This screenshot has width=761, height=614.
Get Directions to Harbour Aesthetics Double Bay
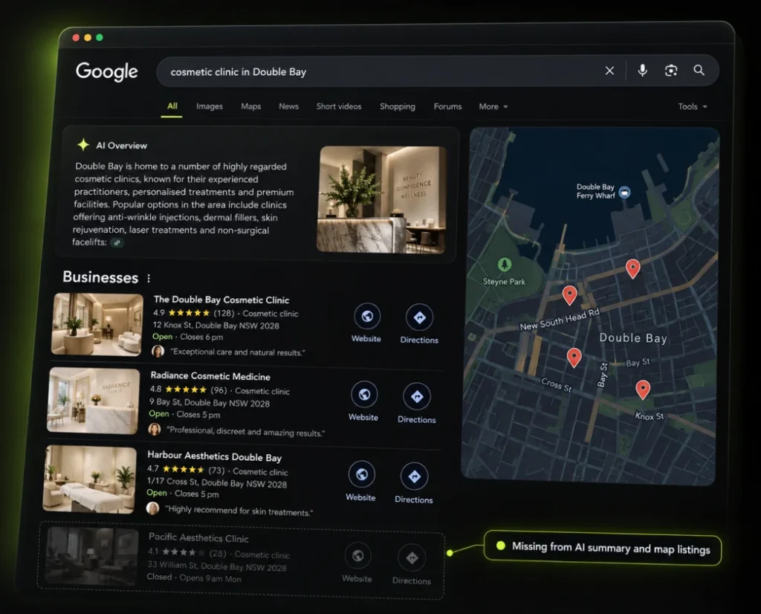(414, 476)
